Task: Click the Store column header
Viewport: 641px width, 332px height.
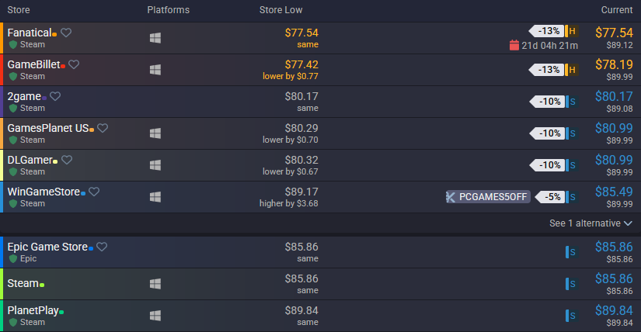Action: click(x=19, y=10)
